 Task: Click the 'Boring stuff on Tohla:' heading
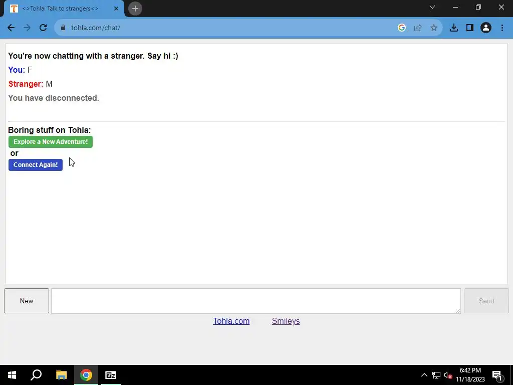[x=50, y=130]
